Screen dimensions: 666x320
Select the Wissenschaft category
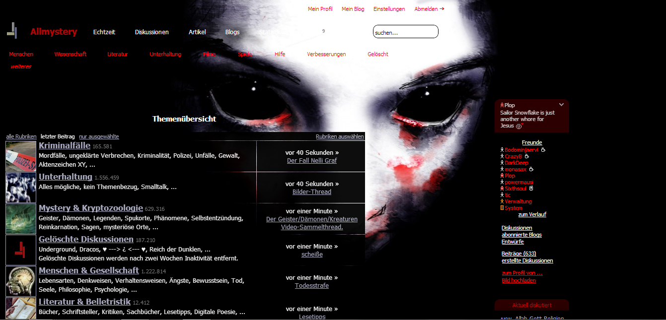coord(71,54)
